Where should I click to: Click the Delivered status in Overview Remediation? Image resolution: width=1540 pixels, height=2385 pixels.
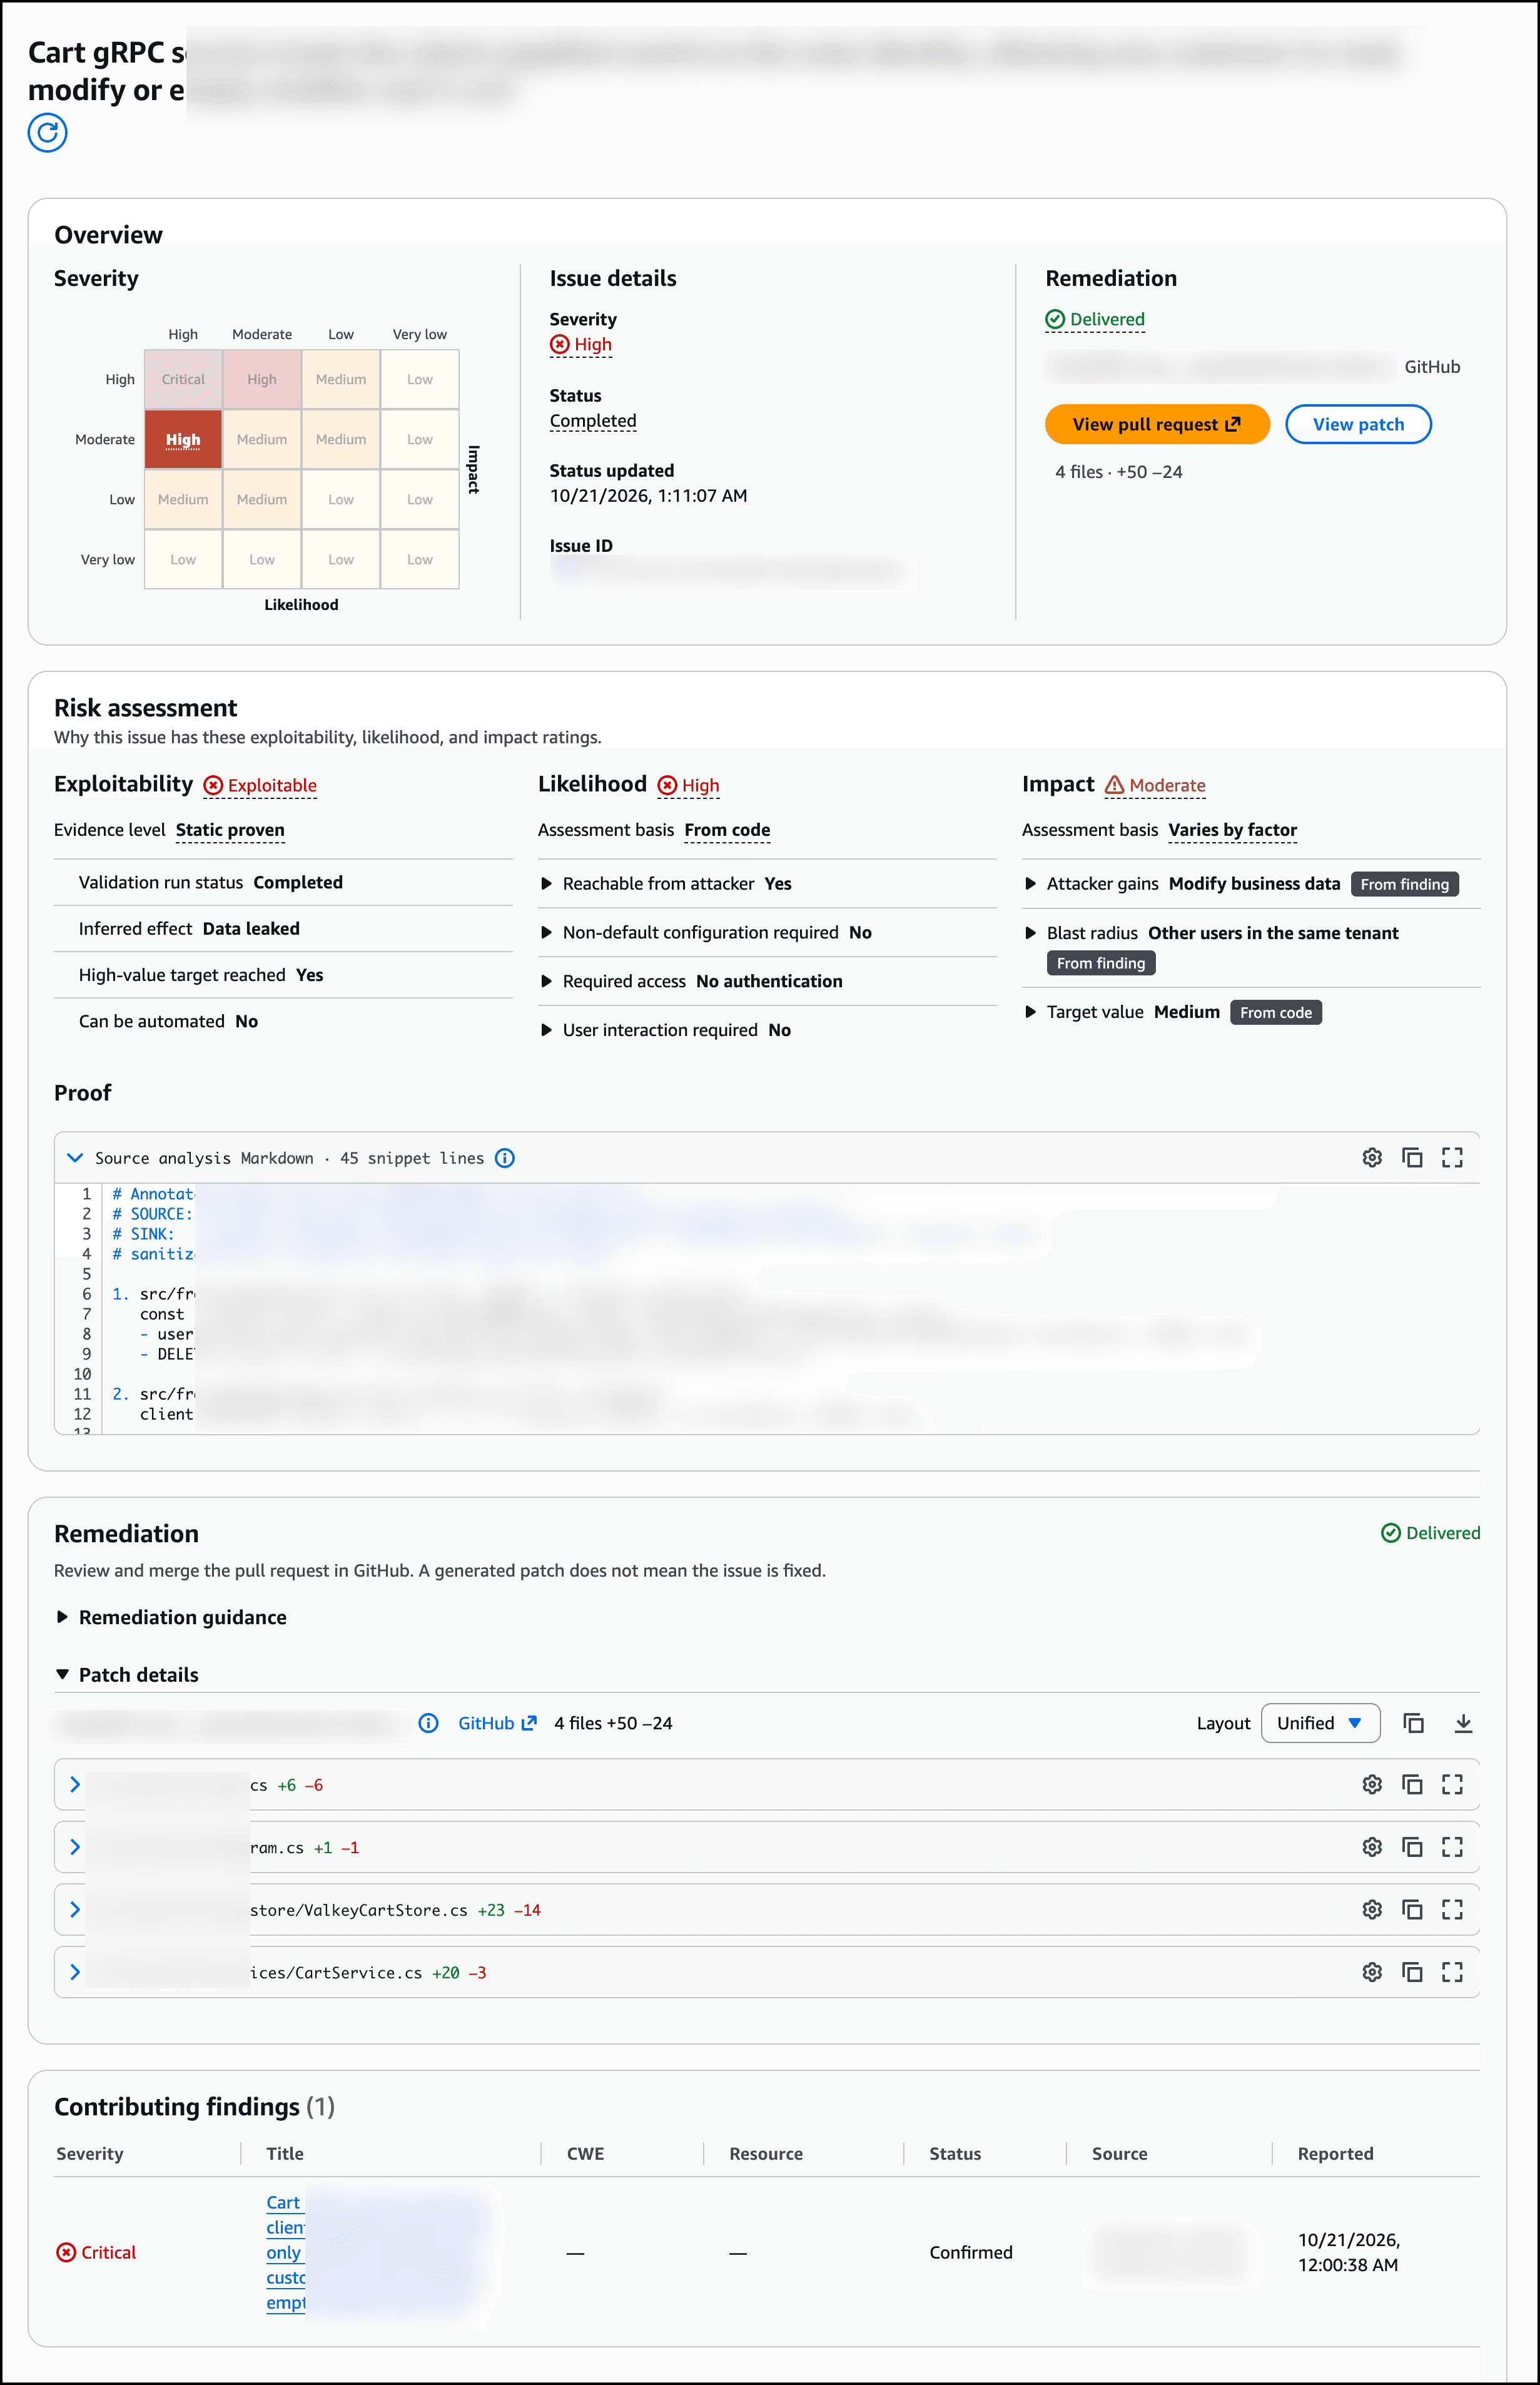click(1095, 320)
